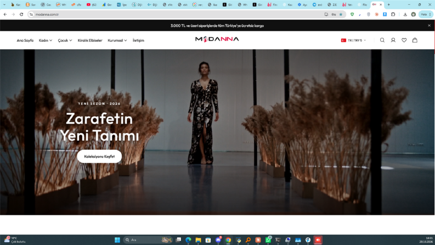Open the taskbar clock and date

(426, 240)
